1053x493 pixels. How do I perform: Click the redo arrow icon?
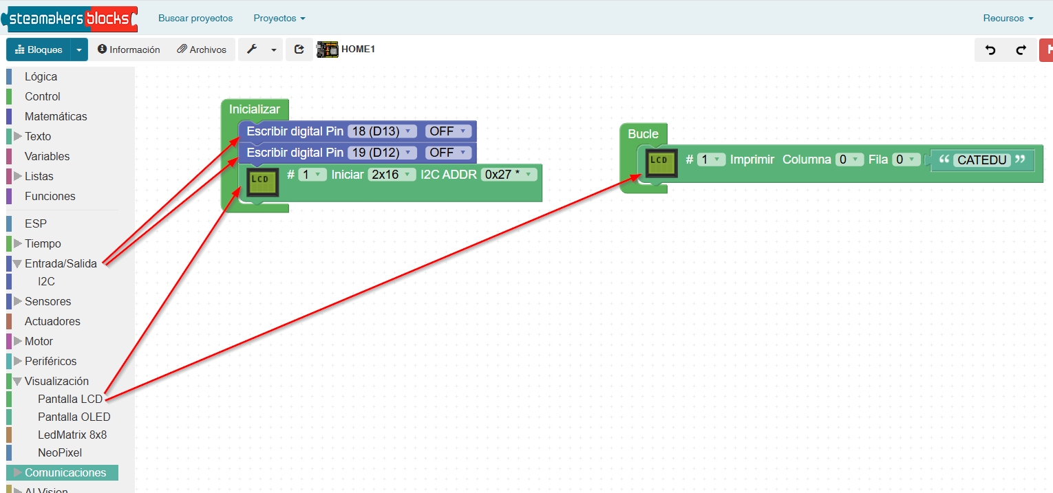1021,50
